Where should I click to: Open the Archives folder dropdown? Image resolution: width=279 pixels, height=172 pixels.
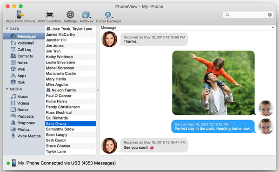point(86,15)
